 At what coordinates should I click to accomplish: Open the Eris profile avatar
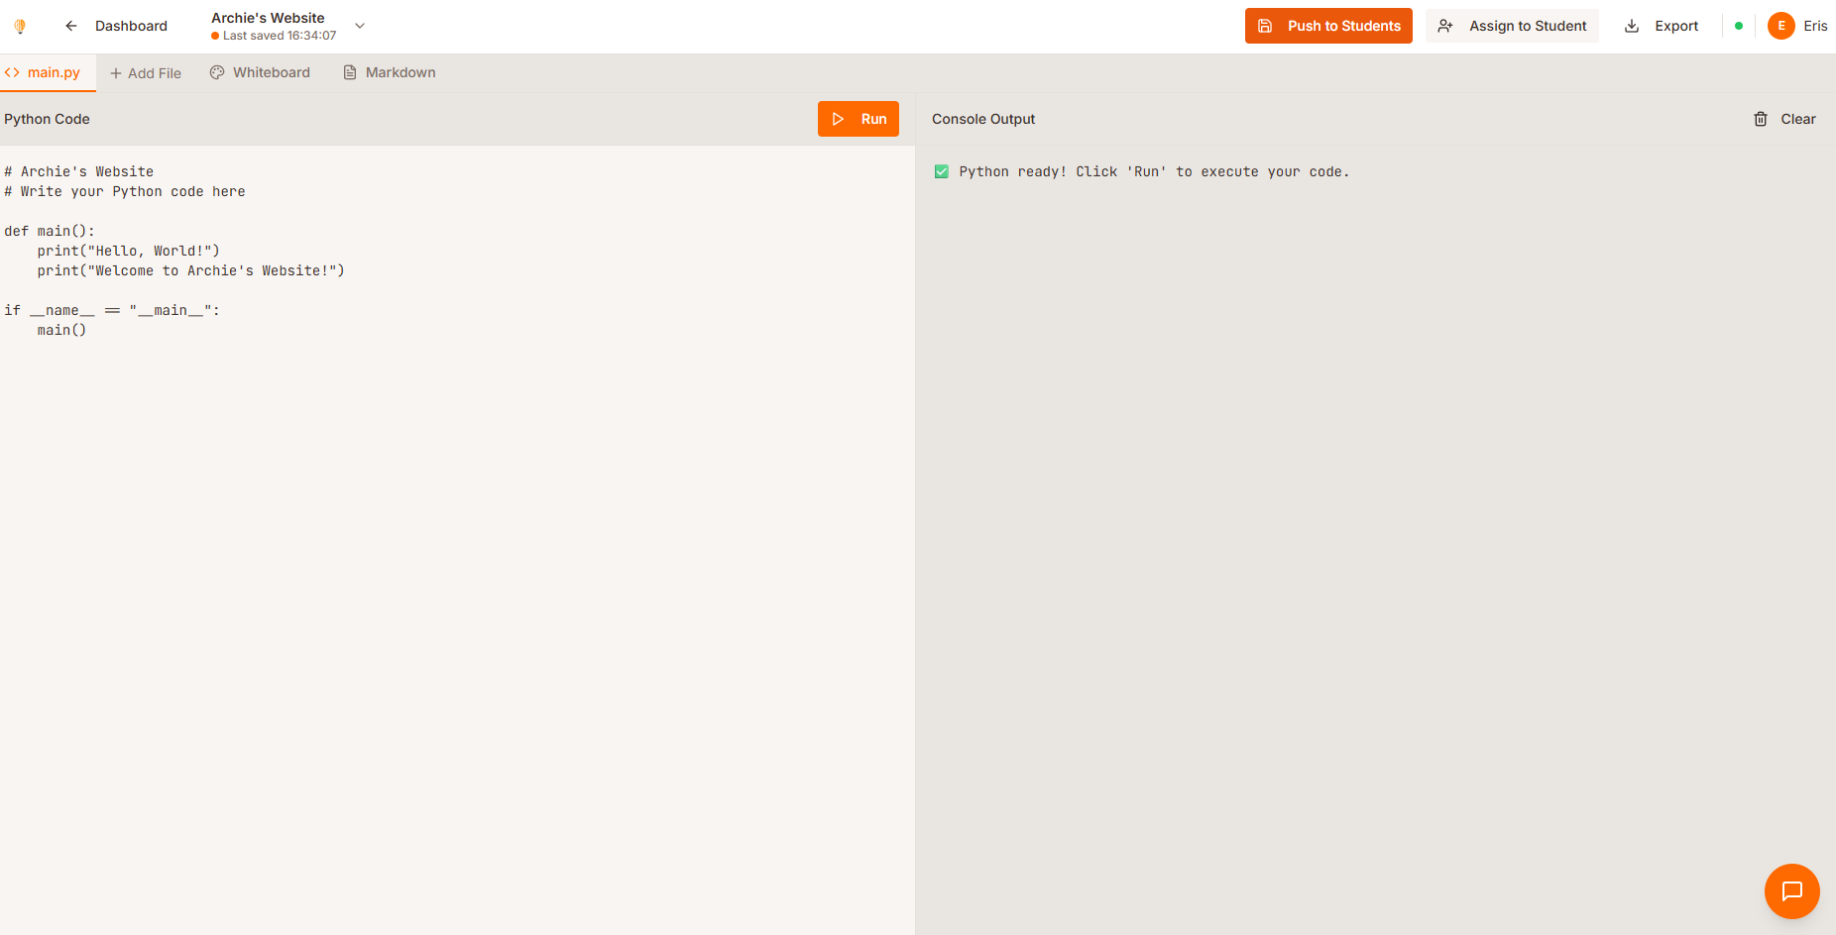click(x=1781, y=26)
